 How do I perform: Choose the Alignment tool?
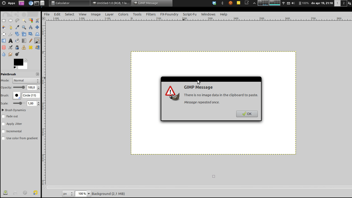4,34
